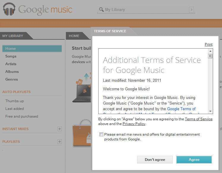This screenshot has height=173, width=222.
Task: Click the MY LIBRARY tab header
Action: point(13,36)
